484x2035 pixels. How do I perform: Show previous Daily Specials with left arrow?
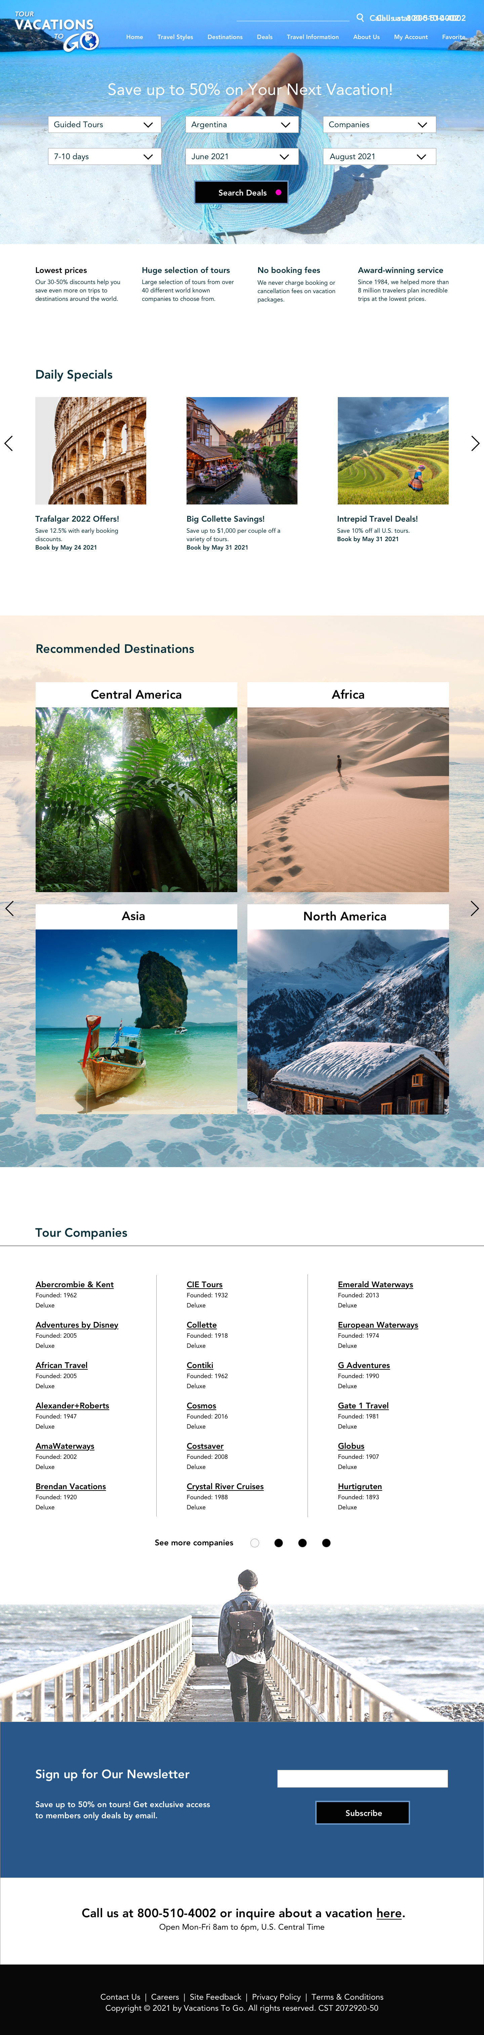coord(9,443)
